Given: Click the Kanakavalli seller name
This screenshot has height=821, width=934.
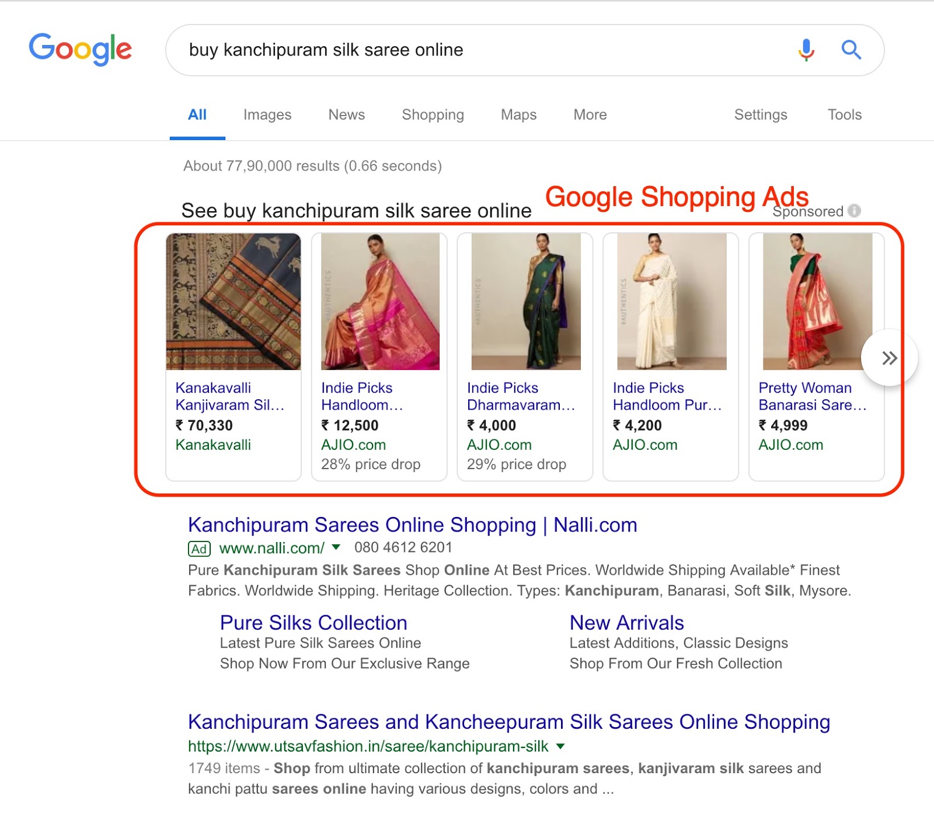Looking at the screenshot, I should pyautogui.click(x=213, y=445).
